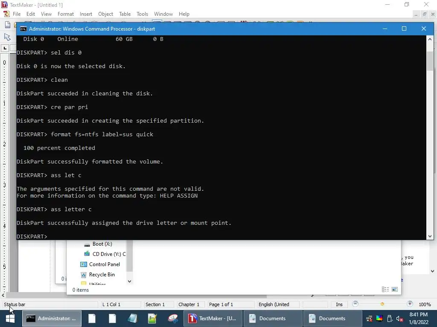437x327 pixels.
Task: Select Recycle Bin in Explorer tree
Action: click(x=98, y=275)
